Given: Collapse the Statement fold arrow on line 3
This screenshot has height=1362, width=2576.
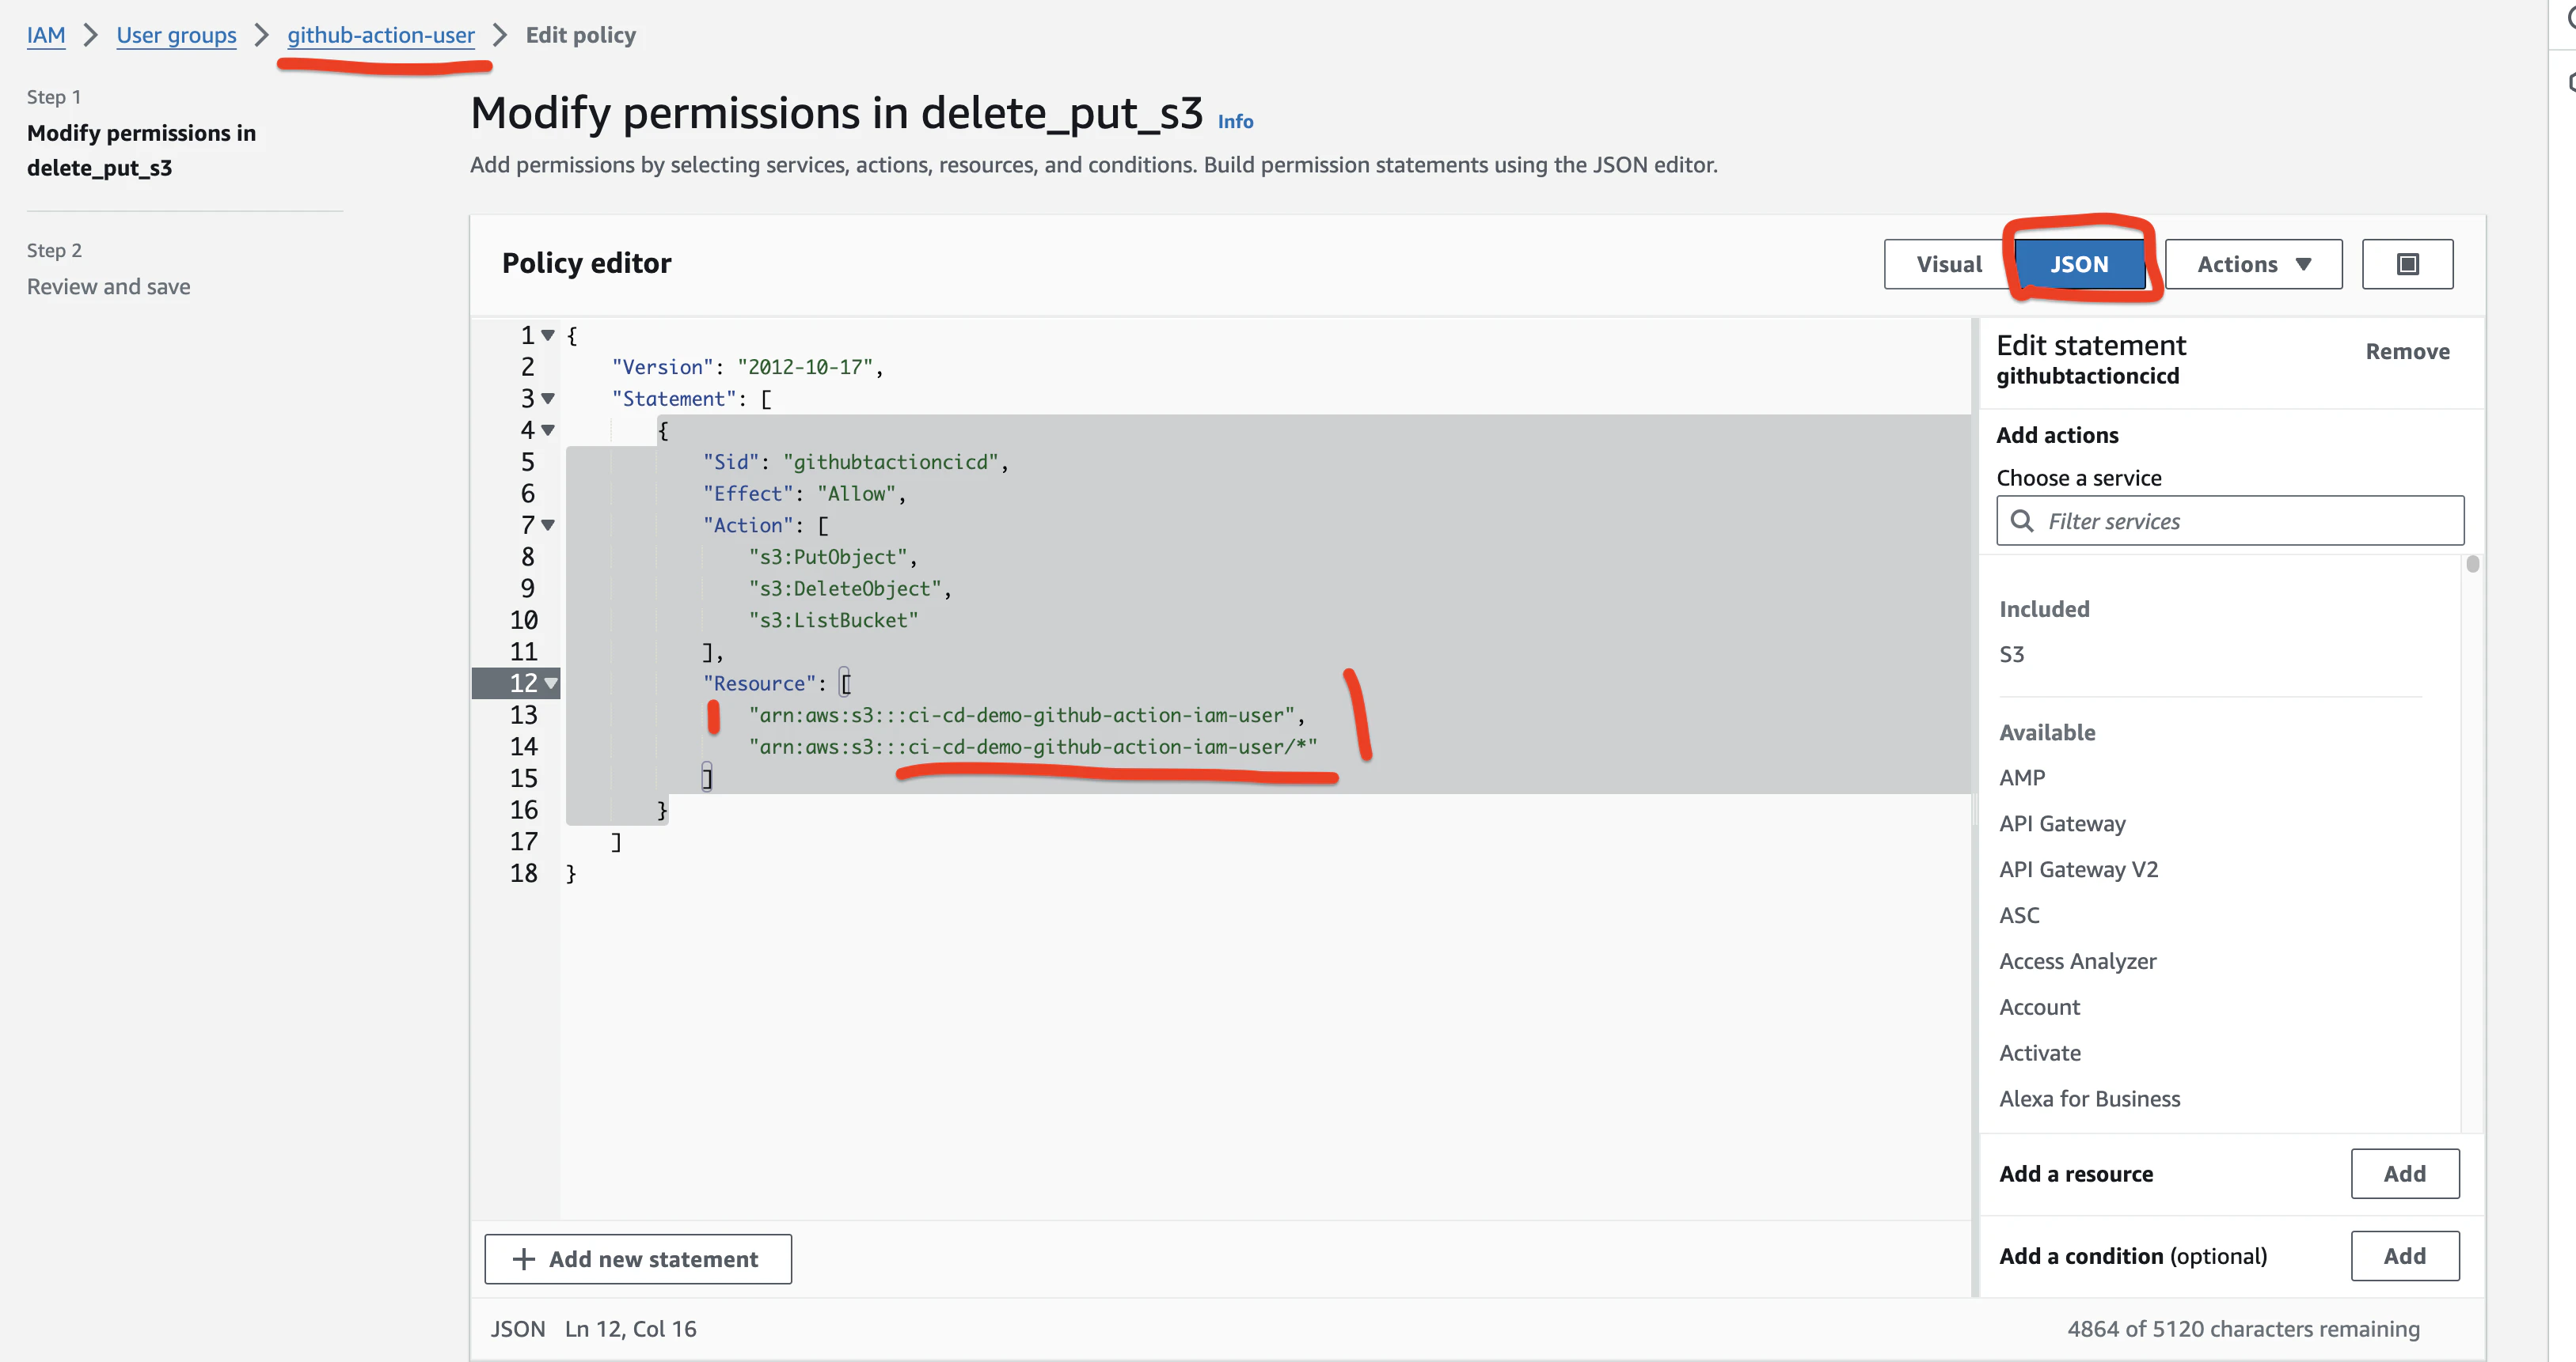Looking at the screenshot, I should 548,398.
